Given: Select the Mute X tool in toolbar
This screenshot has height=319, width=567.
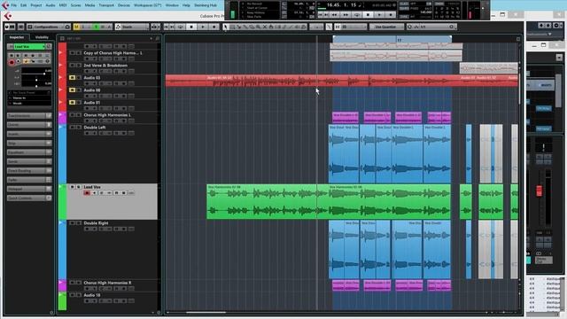Looking at the screenshot, I should tap(265, 27).
